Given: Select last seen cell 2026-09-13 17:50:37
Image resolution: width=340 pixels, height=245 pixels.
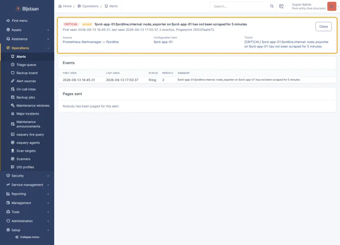Looking at the screenshot, I should (122, 80).
